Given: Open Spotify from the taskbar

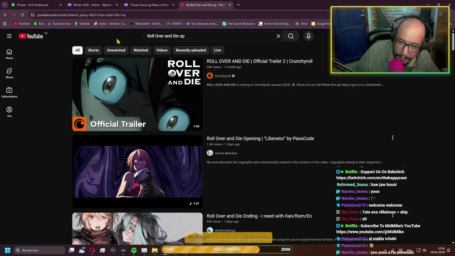Looking at the screenshot, I should (134, 250).
